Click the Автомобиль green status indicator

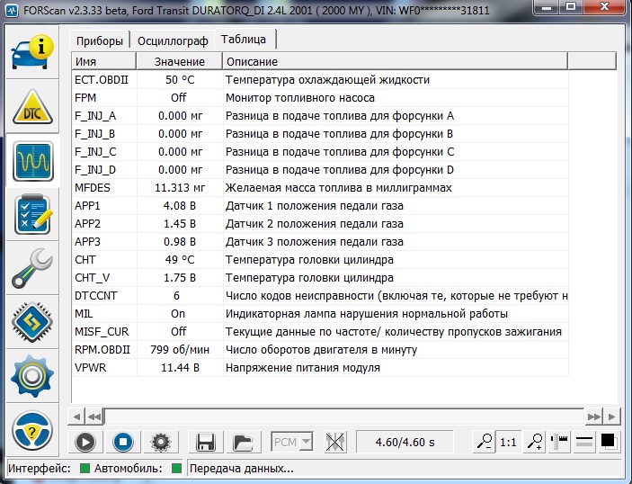tap(176, 469)
